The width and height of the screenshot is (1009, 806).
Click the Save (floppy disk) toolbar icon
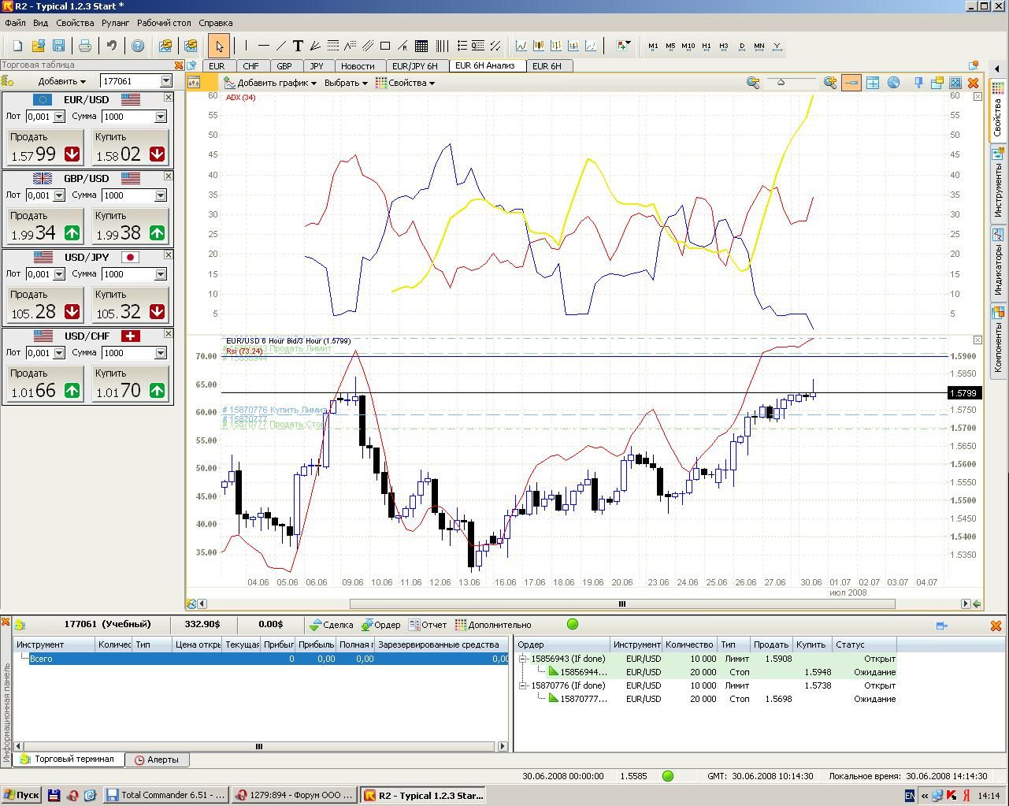pos(58,46)
